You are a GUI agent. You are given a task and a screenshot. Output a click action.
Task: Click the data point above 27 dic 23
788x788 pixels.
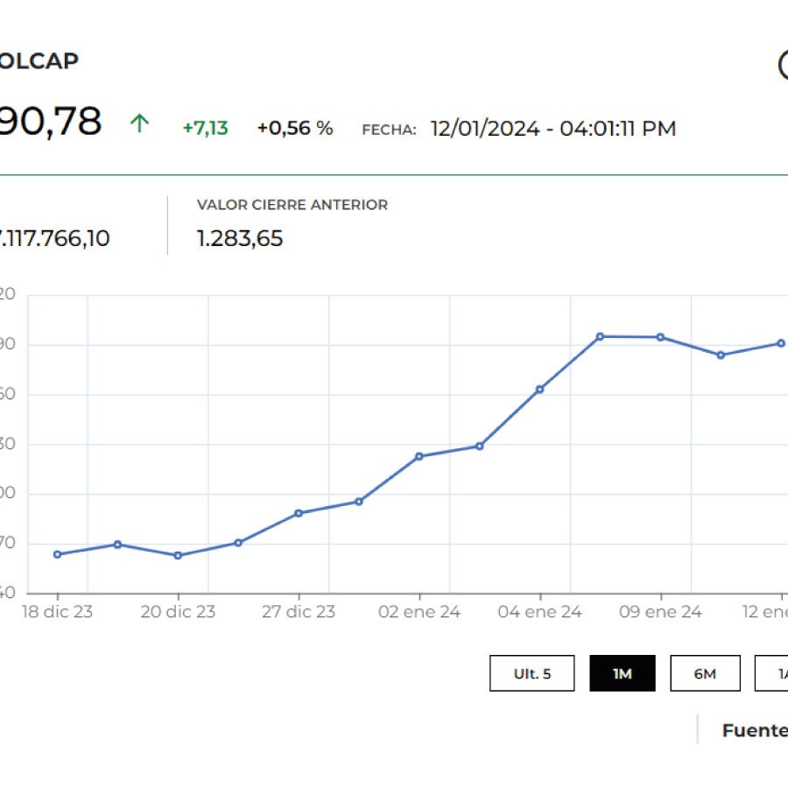pos(299,513)
